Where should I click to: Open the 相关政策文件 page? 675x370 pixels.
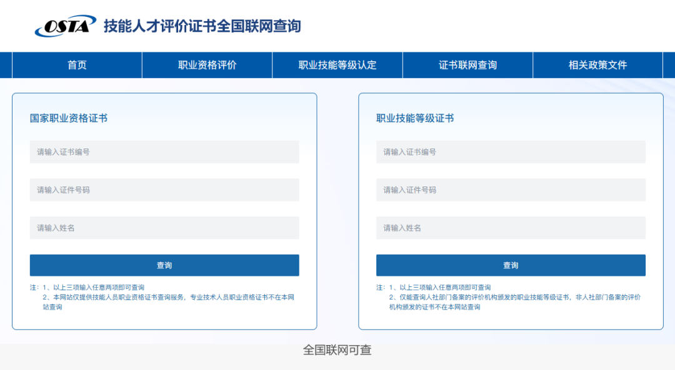597,65
